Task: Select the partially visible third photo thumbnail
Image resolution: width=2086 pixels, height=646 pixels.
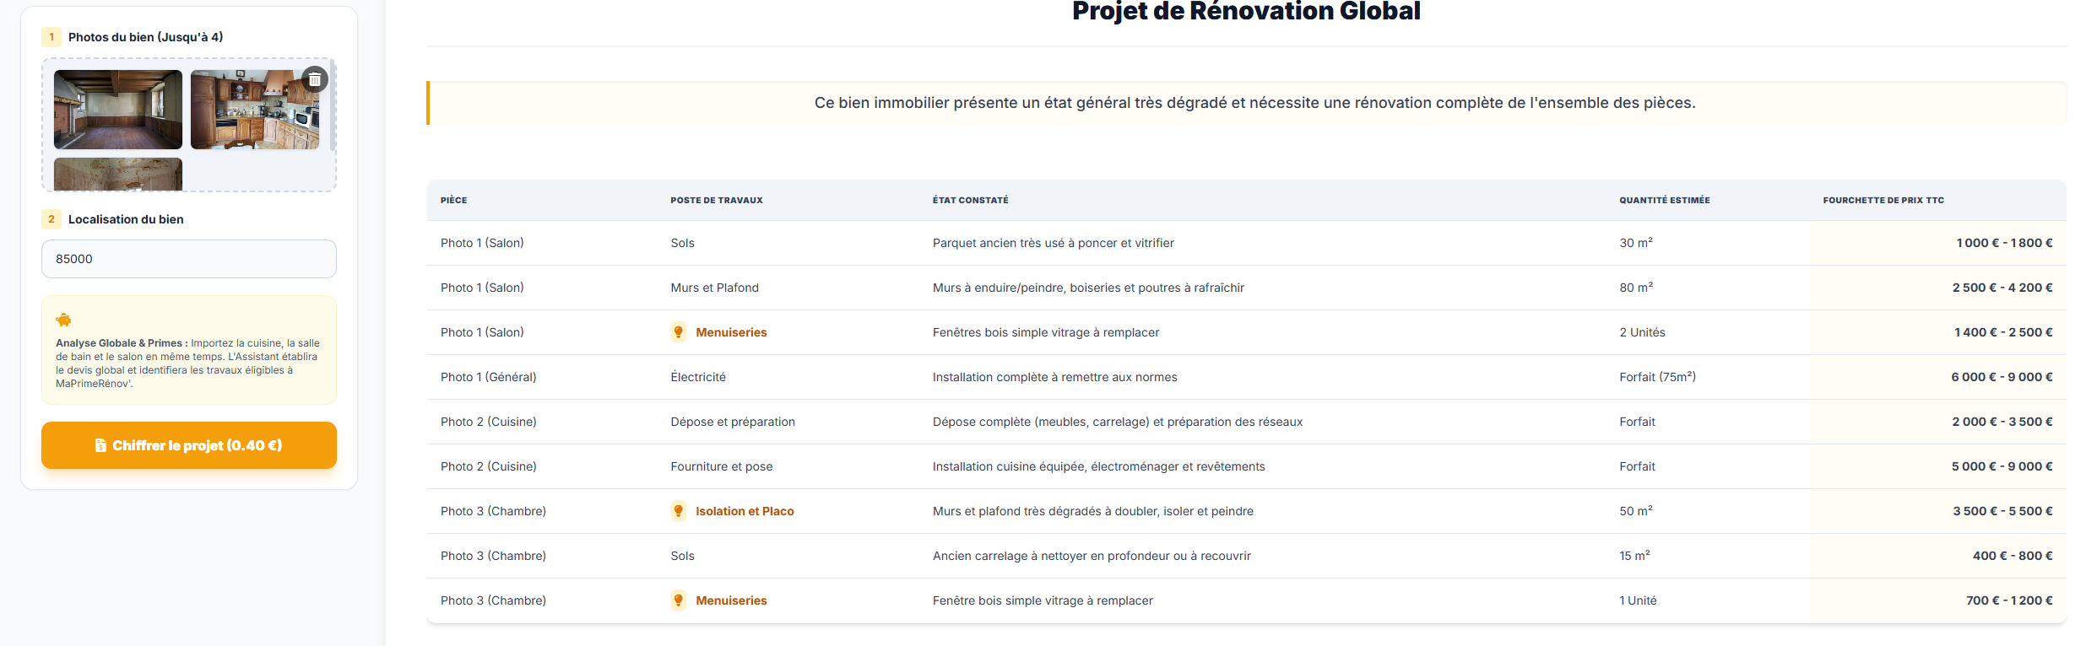Action: 118,174
